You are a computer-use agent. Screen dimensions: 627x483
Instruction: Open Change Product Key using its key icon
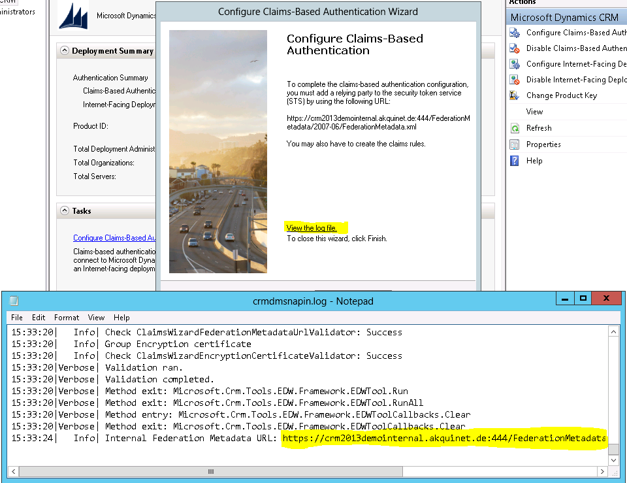513,95
